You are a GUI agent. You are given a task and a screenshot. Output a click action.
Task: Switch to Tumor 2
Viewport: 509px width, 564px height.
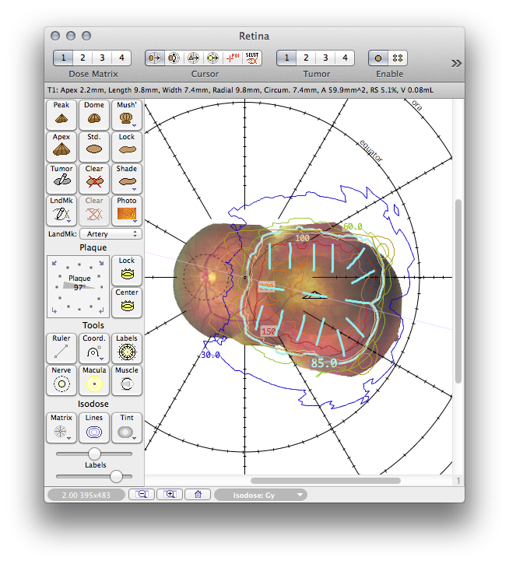coord(306,58)
